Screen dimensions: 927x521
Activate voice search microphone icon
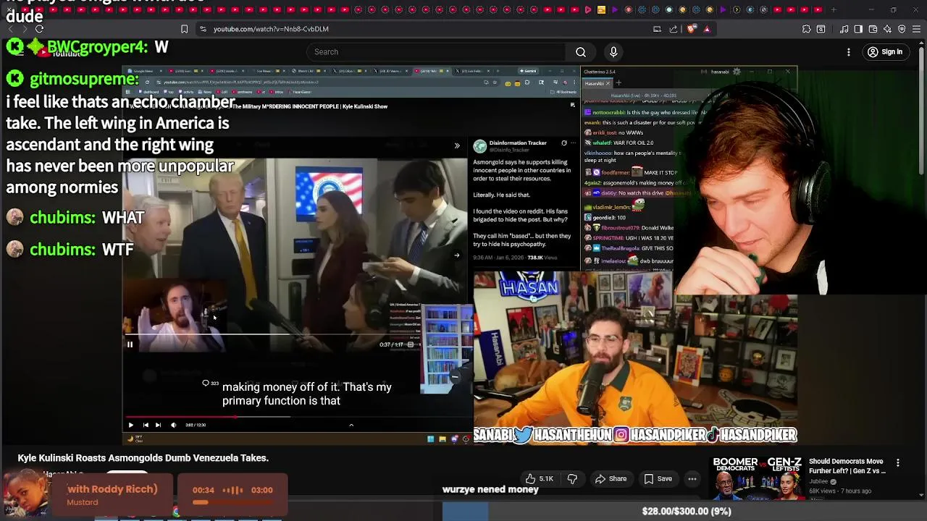[613, 52]
